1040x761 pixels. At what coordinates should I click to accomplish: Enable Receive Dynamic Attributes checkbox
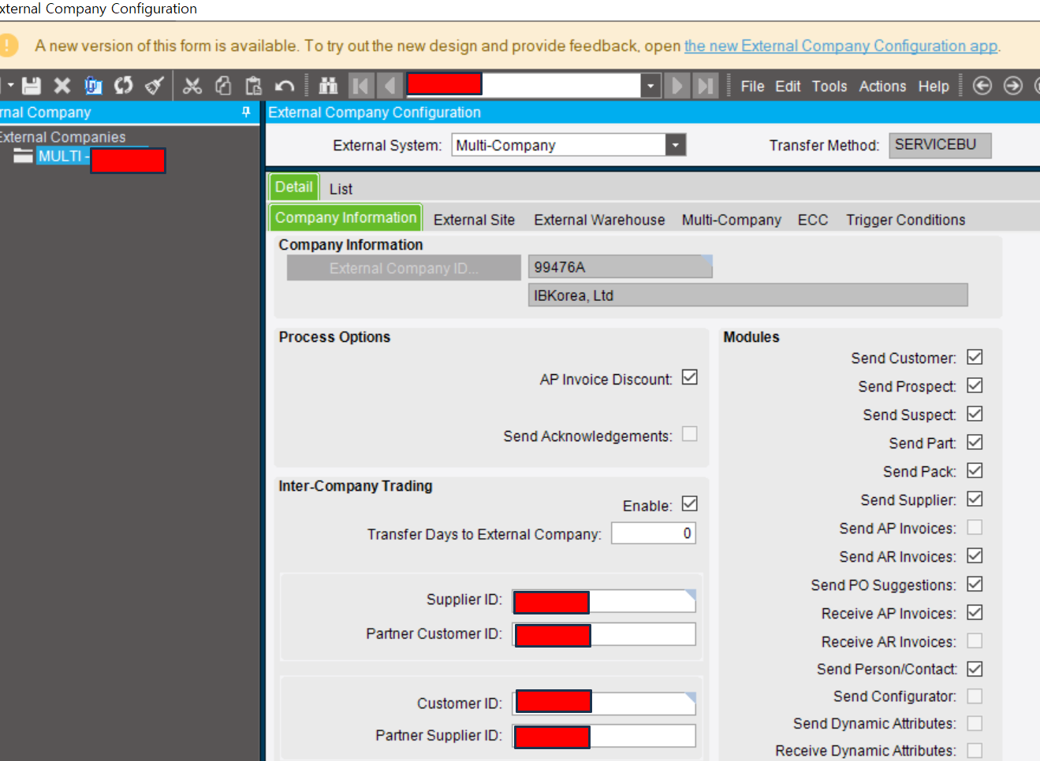[975, 750]
